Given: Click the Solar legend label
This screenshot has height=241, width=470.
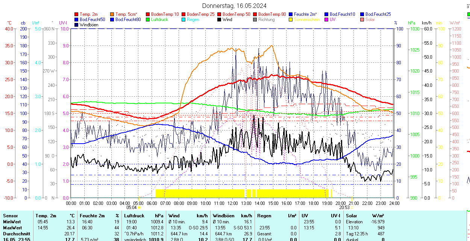Looking at the screenshot, I should [x=370, y=20].
